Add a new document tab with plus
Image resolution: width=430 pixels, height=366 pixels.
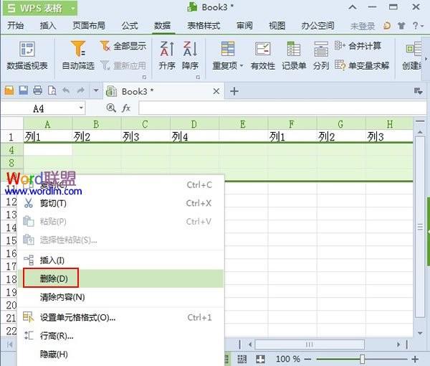(x=234, y=91)
